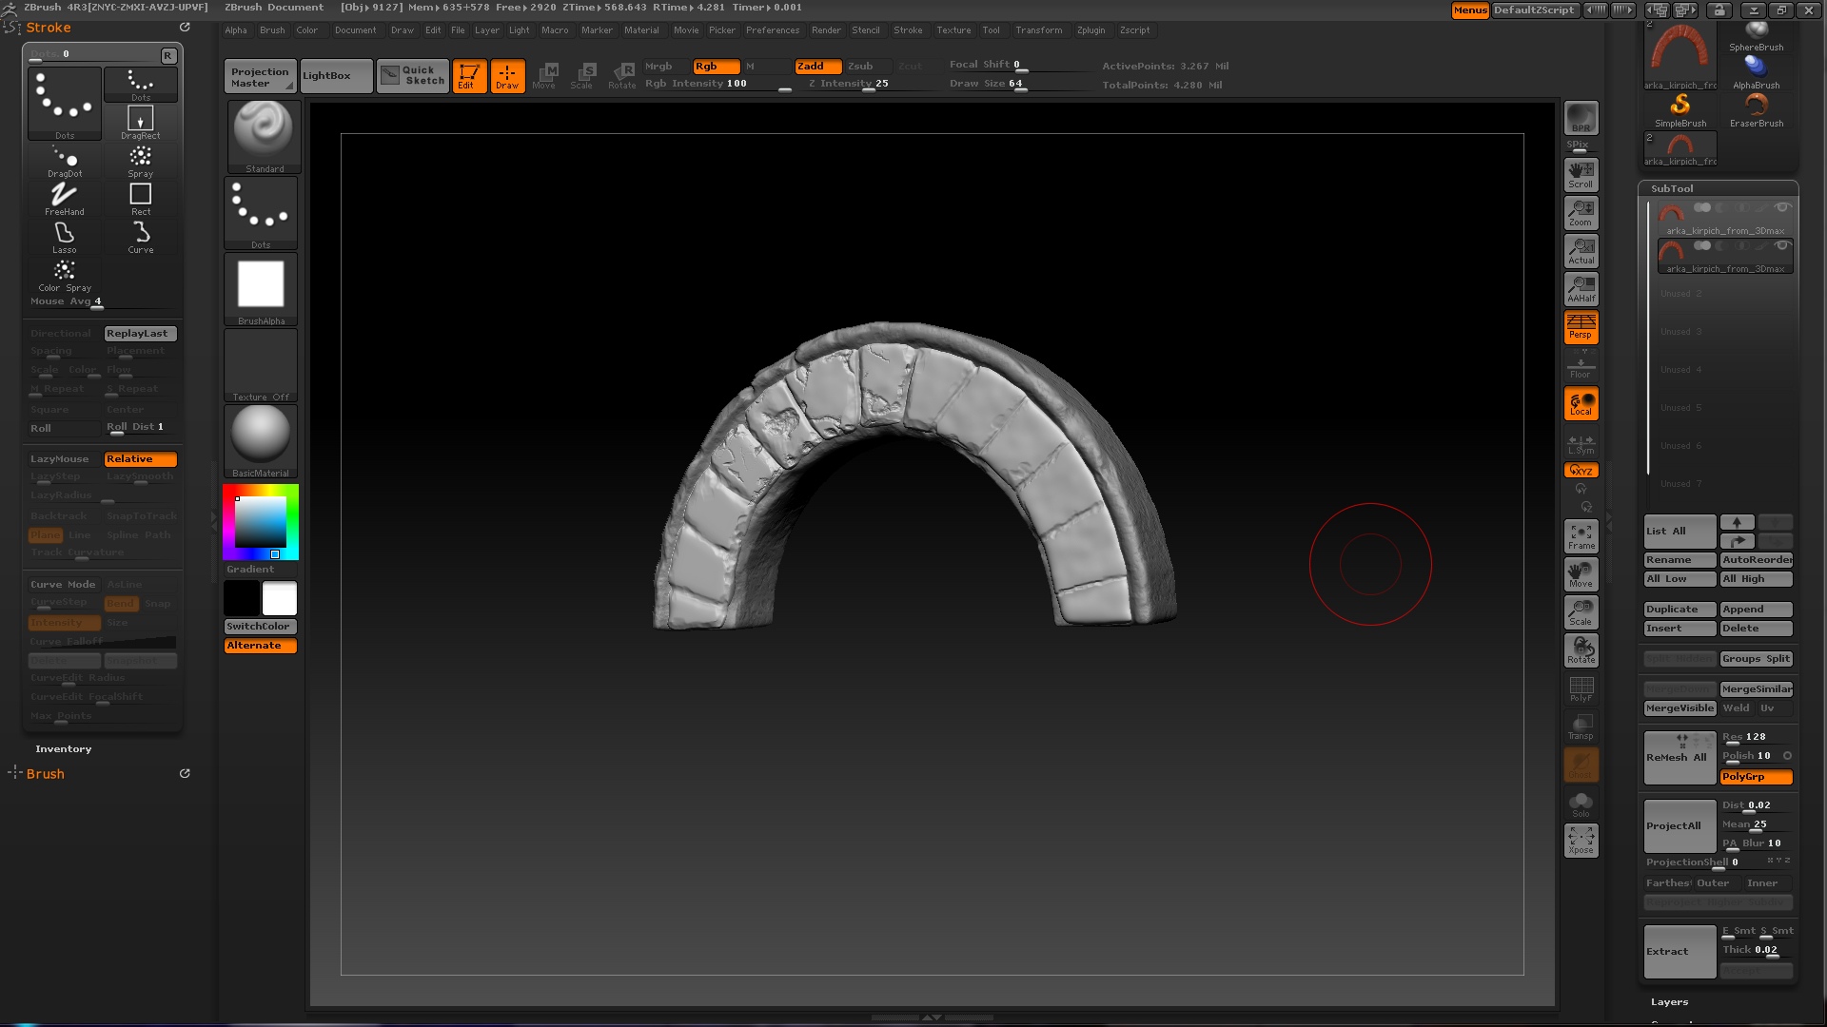Toggle Persp perspective mode
The height and width of the screenshot is (1027, 1827).
(1581, 327)
